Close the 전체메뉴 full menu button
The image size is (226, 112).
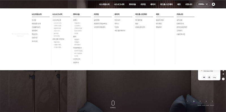pos(203,4)
